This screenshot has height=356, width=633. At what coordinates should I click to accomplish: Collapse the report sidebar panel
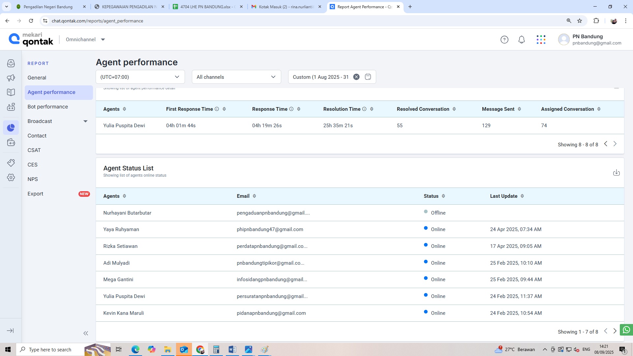click(86, 333)
